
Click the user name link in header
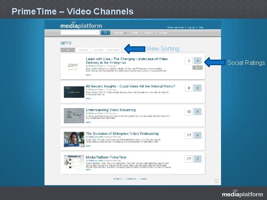click(175, 27)
